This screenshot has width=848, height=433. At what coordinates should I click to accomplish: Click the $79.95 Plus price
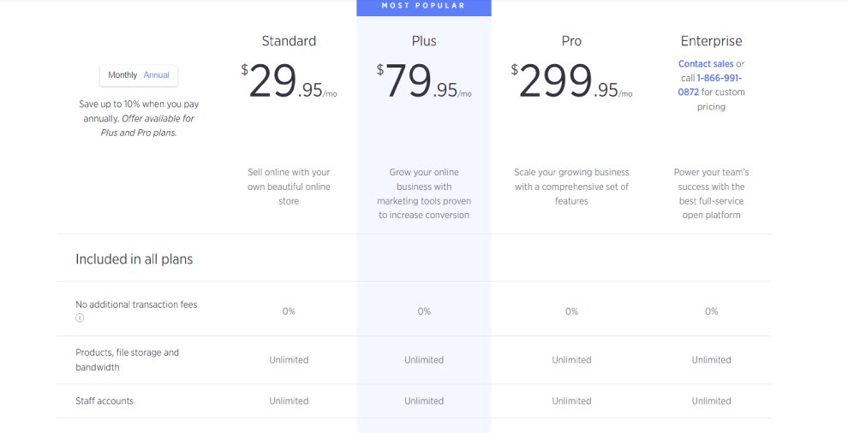click(424, 81)
